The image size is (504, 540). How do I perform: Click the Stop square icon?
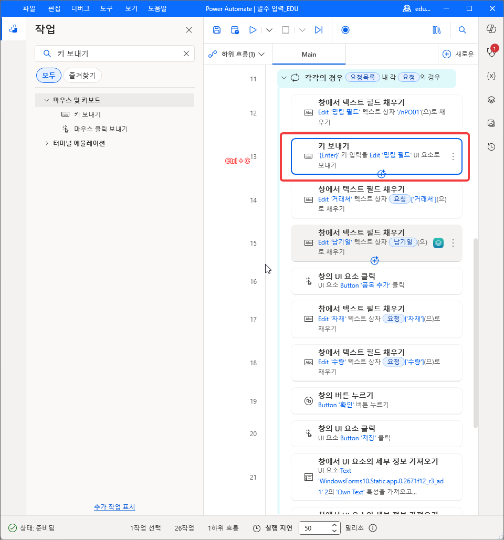pos(286,30)
